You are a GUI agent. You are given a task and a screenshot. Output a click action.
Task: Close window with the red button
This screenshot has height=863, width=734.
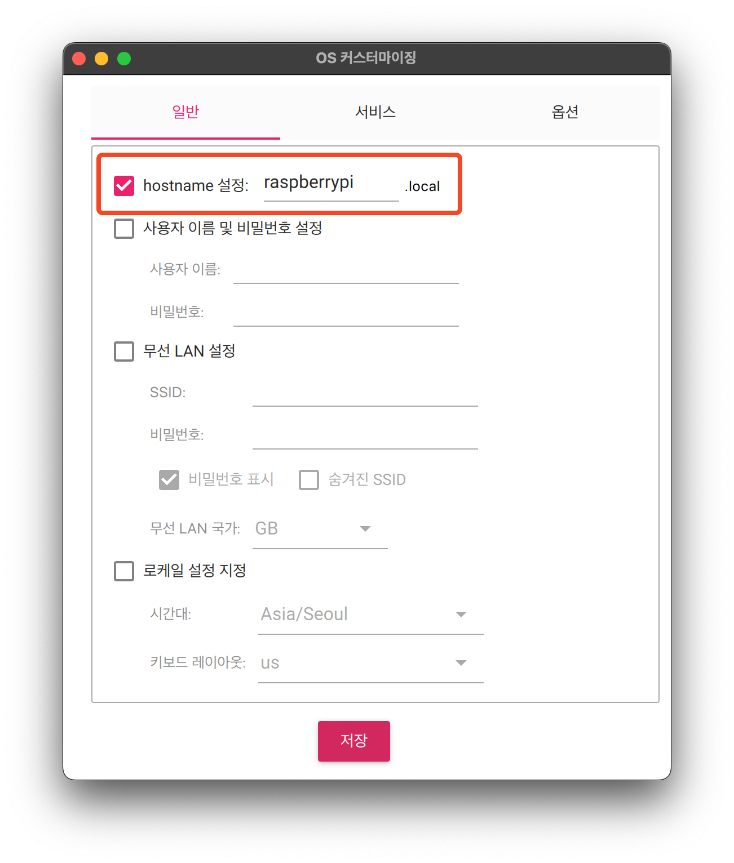[x=79, y=59]
